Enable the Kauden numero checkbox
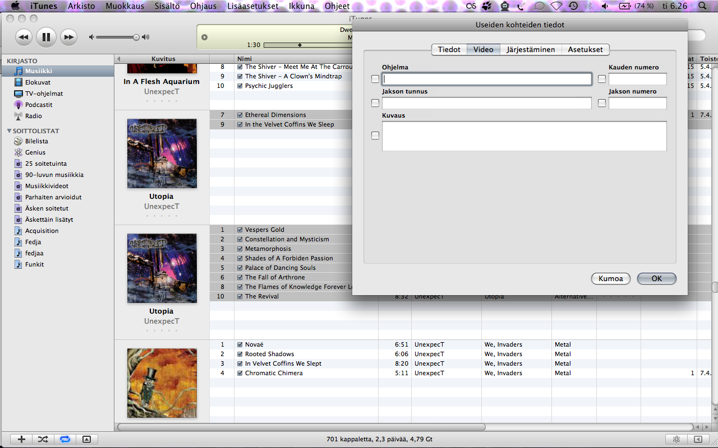Viewport: 718px width, 448px height. (602, 79)
